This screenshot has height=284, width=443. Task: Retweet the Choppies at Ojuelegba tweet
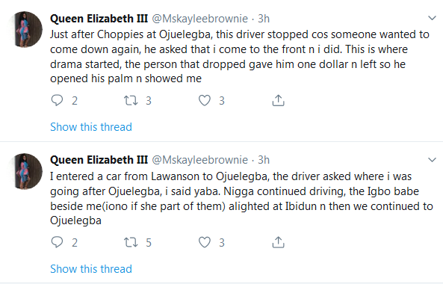click(x=131, y=100)
